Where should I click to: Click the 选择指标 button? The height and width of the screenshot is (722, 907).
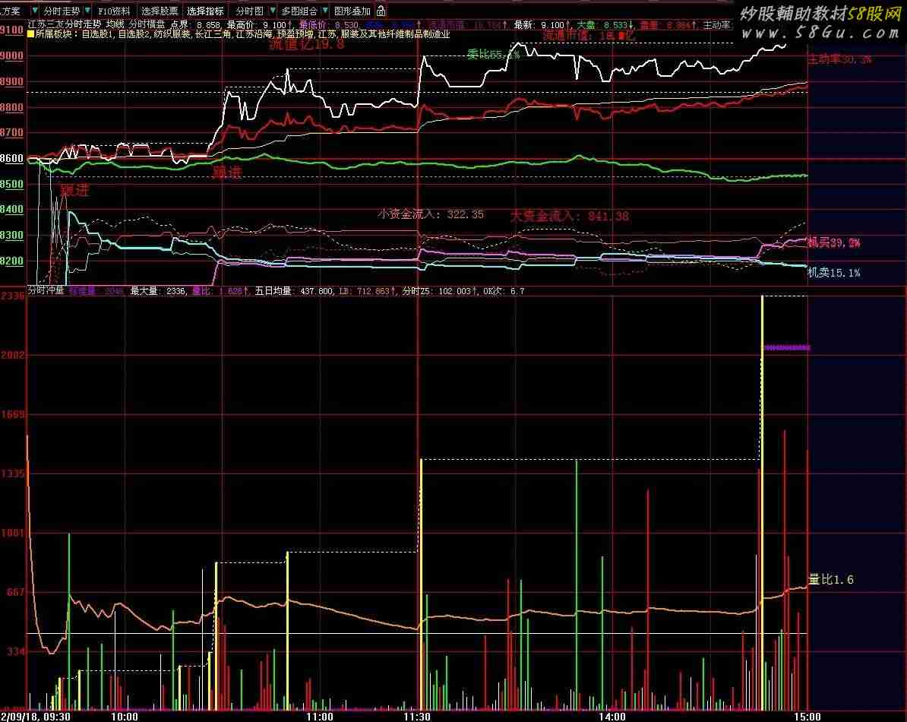tap(205, 11)
